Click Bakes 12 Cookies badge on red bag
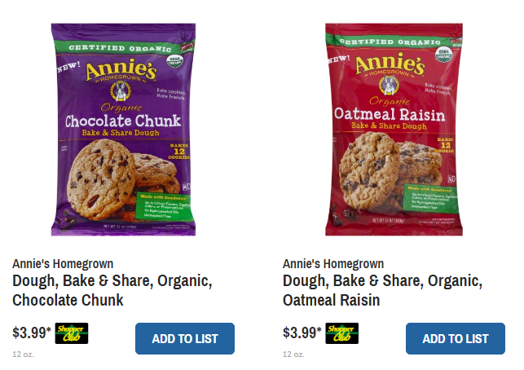This screenshot has width=524, height=370. coord(446,145)
